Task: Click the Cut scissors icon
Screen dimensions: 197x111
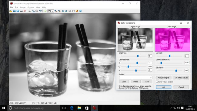Action: [30, 11]
